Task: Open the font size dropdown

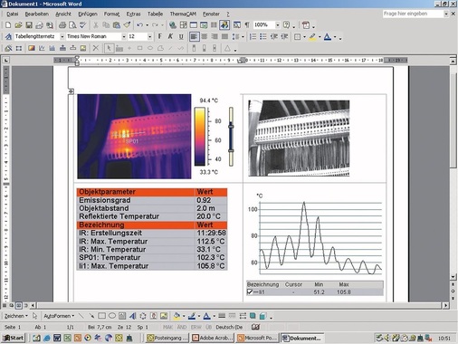Action: tap(149, 37)
